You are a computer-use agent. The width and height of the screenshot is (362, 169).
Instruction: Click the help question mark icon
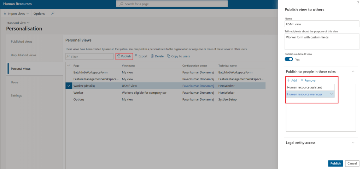pyautogui.click(x=357, y=2)
